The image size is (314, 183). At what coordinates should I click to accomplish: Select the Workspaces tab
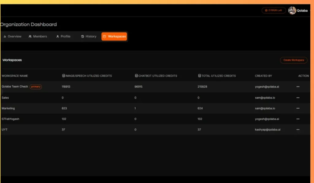pos(114,36)
